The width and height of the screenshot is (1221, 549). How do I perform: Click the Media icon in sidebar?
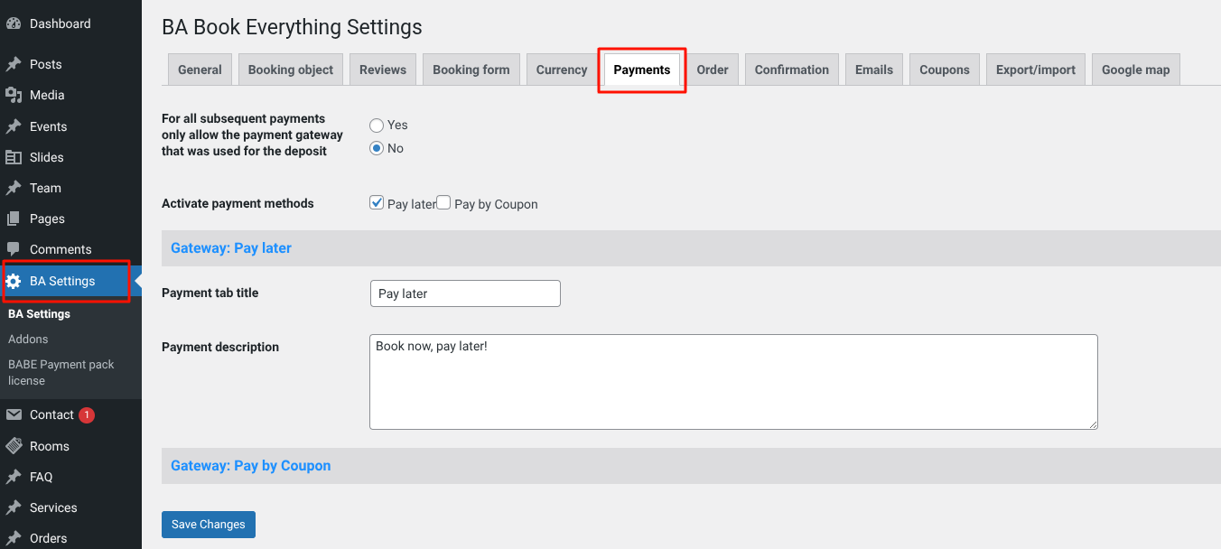[x=14, y=95]
